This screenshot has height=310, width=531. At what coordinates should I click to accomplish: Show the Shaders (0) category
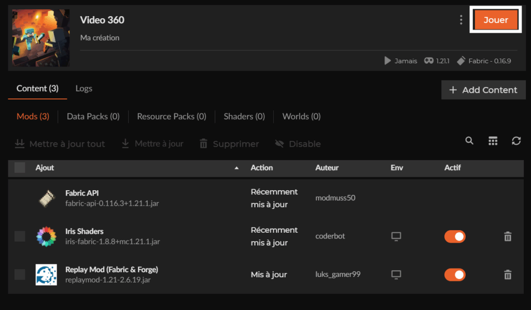coord(244,117)
